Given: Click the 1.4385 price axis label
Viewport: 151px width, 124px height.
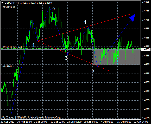Looking at the screenshot, I should click(x=146, y=82).
